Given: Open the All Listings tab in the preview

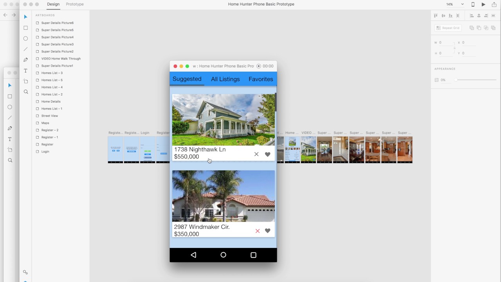Looking at the screenshot, I should coord(225,79).
